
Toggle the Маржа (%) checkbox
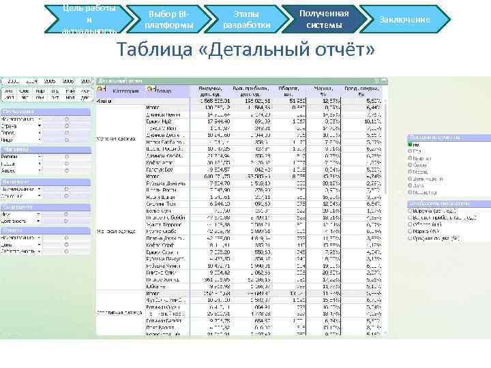pyautogui.click(x=410, y=231)
